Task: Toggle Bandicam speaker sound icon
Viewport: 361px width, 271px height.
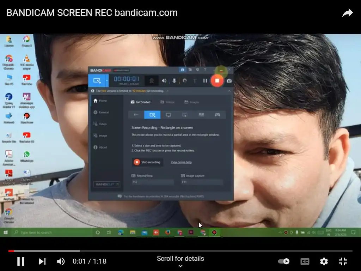Action: tap(164, 81)
